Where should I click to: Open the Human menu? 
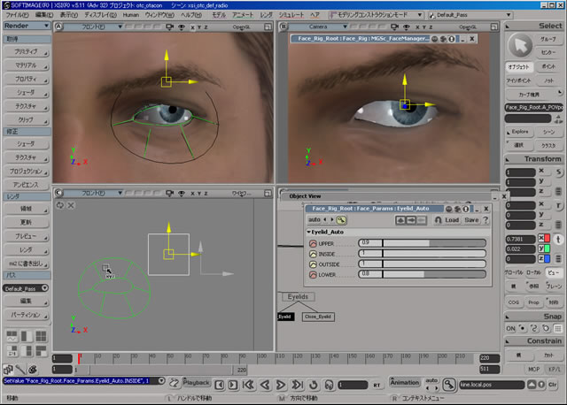tap(131, 15)
